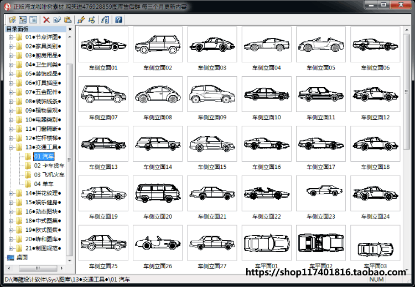
Task: Click the copy icon beside the red X
Action: click(x=57, y=20)
